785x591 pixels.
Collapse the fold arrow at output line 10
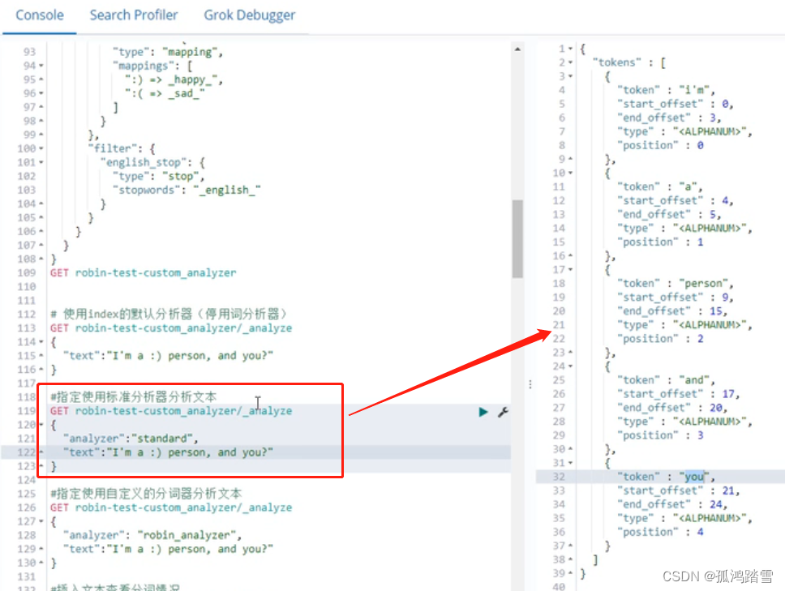pyautogui.click(x=570, y=173)
